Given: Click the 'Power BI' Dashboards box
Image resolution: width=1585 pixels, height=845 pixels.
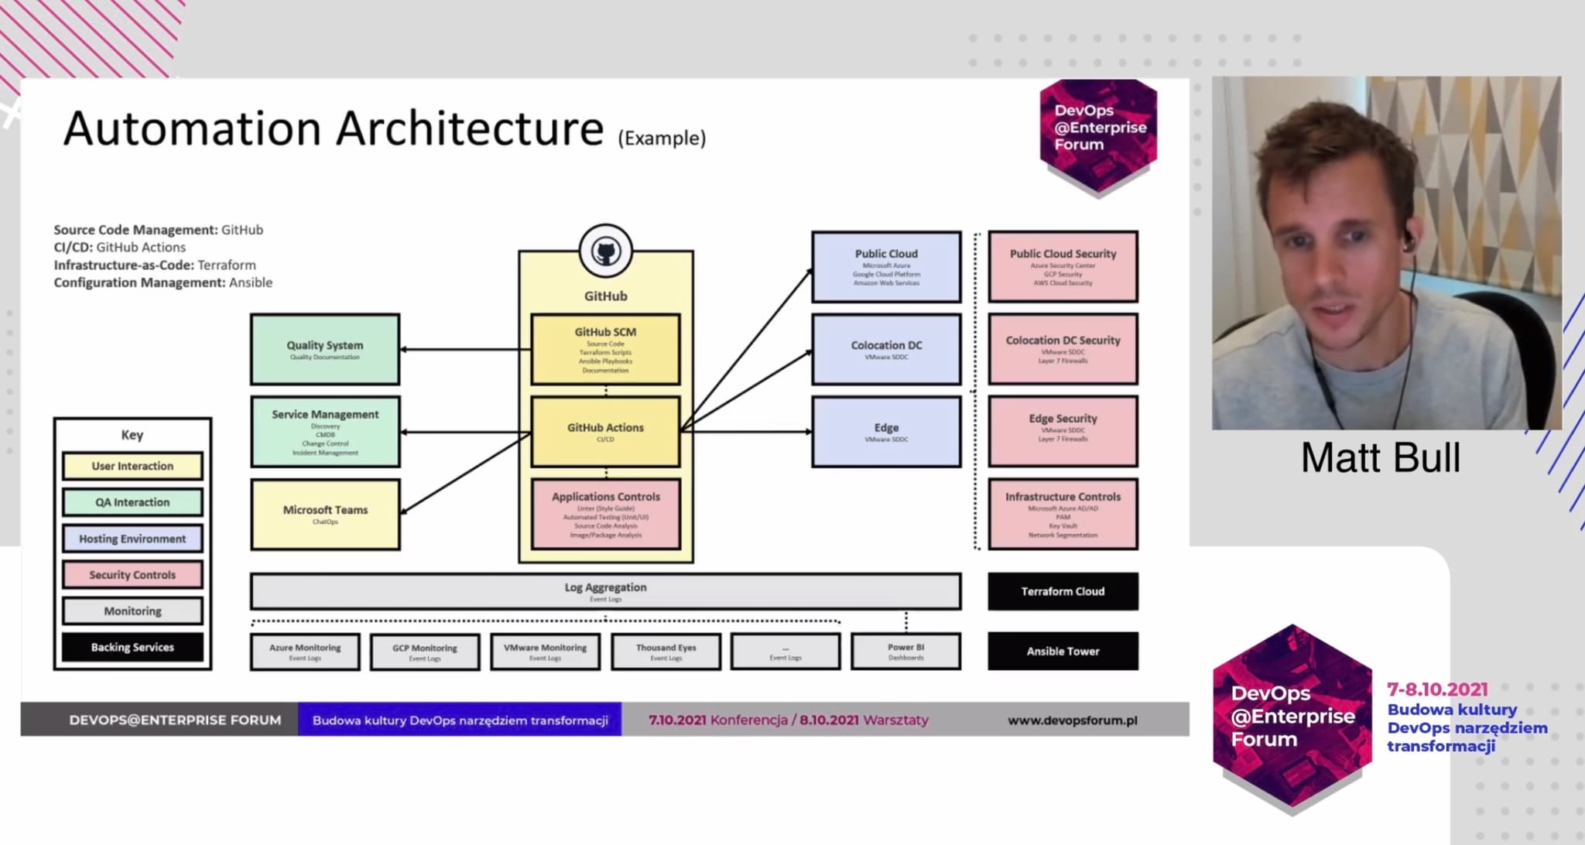Looking at the screenshot, I should (x=905, y=652).
